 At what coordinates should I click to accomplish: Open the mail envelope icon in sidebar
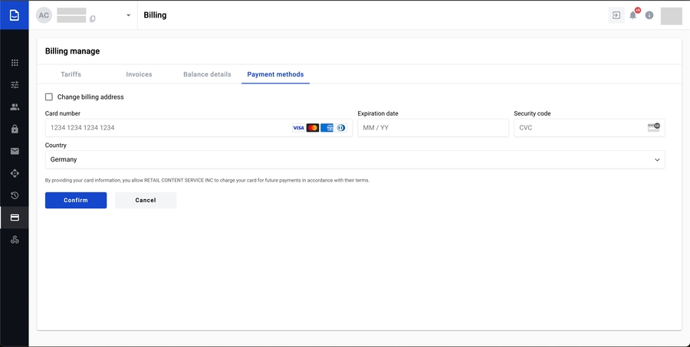point(15,152)
